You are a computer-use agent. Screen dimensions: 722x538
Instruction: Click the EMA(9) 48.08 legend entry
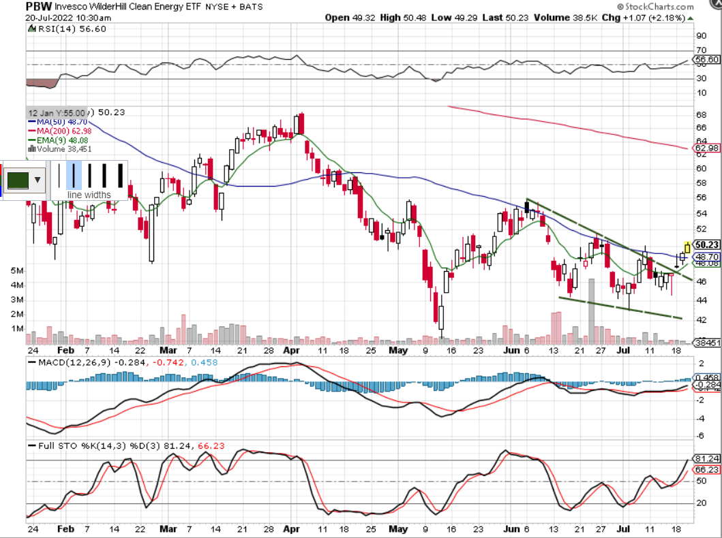58,140
